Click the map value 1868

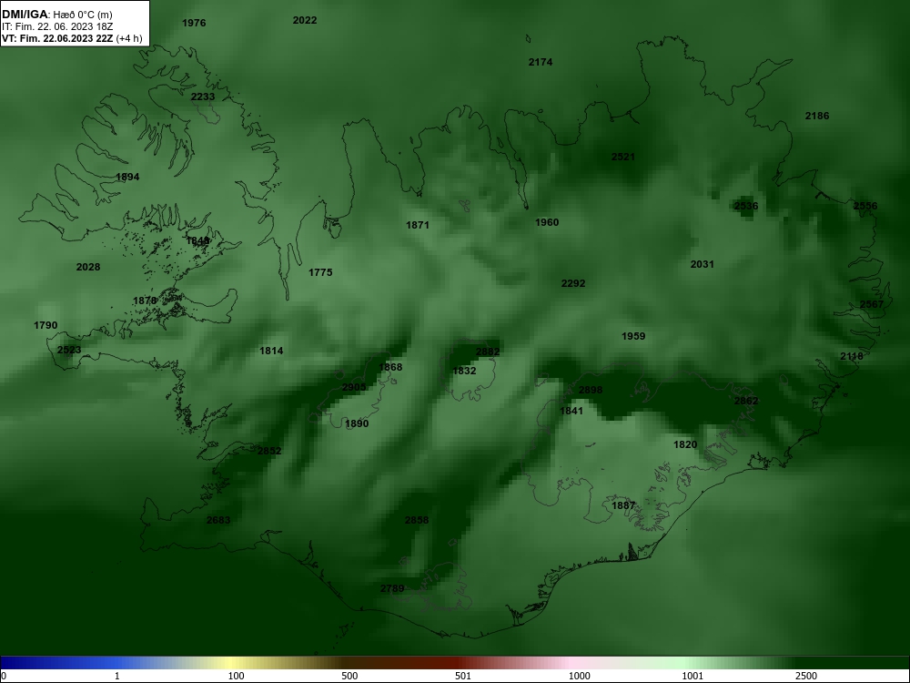(x=390, y=367)
